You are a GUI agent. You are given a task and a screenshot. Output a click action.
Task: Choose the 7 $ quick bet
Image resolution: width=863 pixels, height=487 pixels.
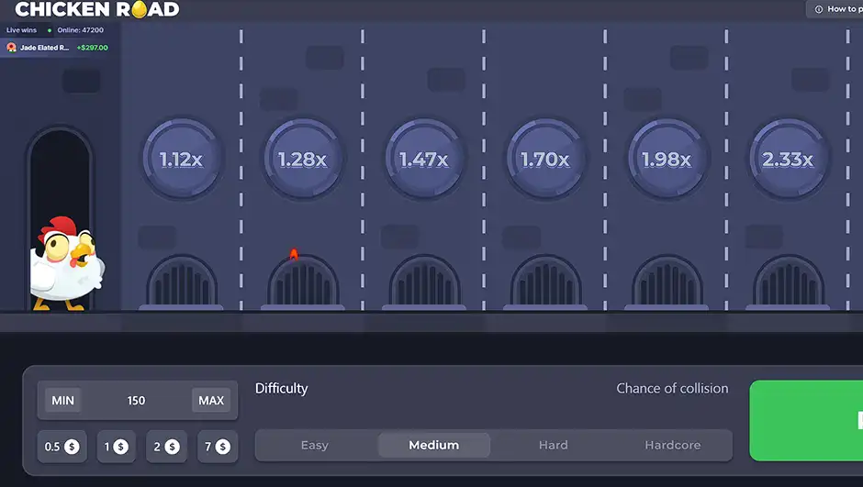[x=218, y=447]
